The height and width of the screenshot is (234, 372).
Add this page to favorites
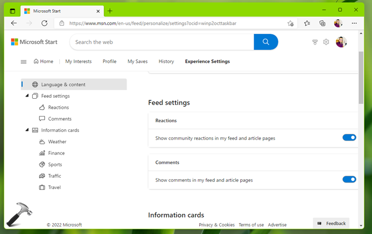point(291,23)
